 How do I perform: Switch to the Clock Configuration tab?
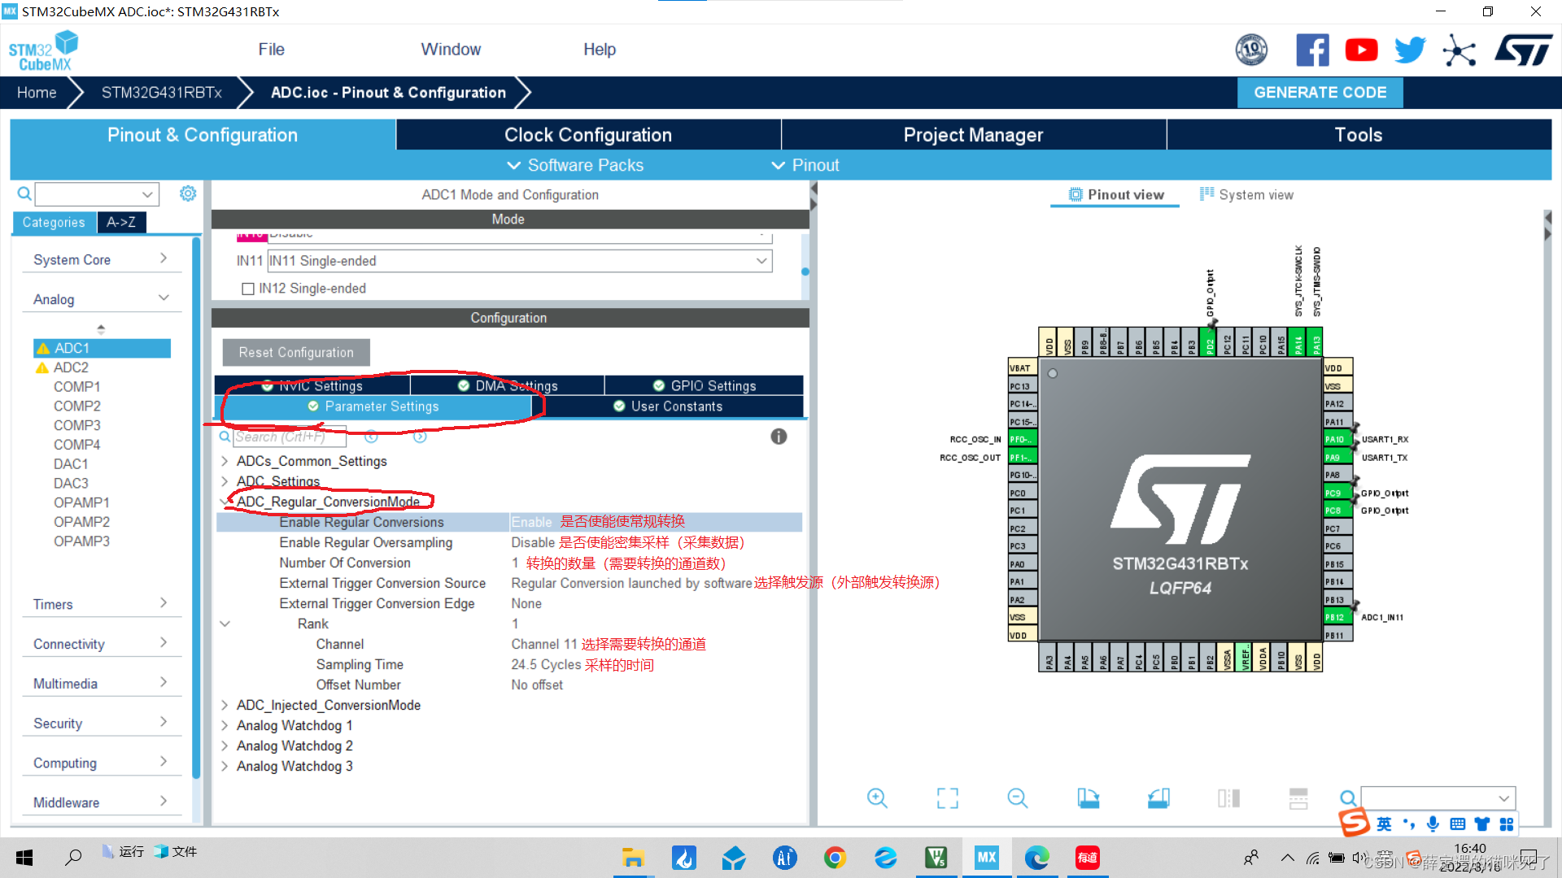point(587,134)
